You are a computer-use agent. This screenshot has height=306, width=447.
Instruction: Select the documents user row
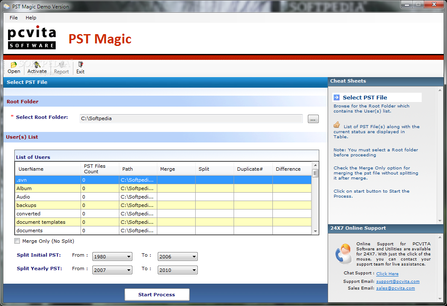tap(163, 231)
